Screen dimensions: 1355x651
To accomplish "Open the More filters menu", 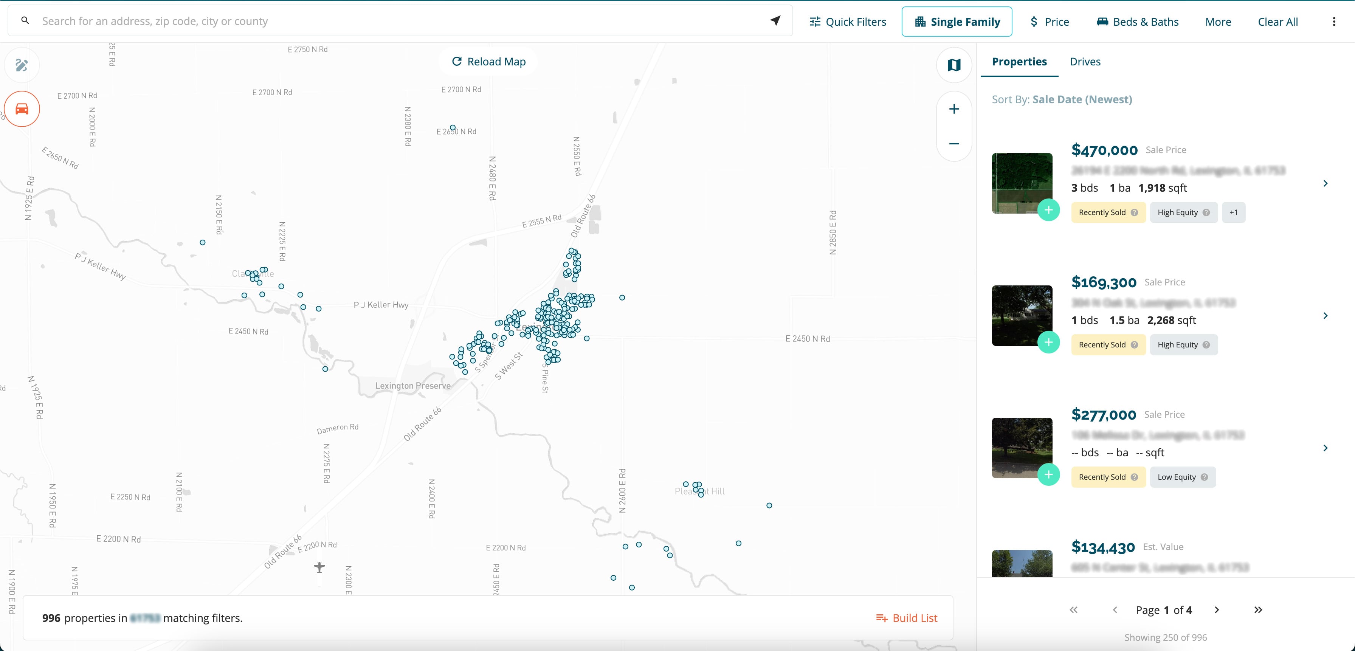I will coord(1218,22).
